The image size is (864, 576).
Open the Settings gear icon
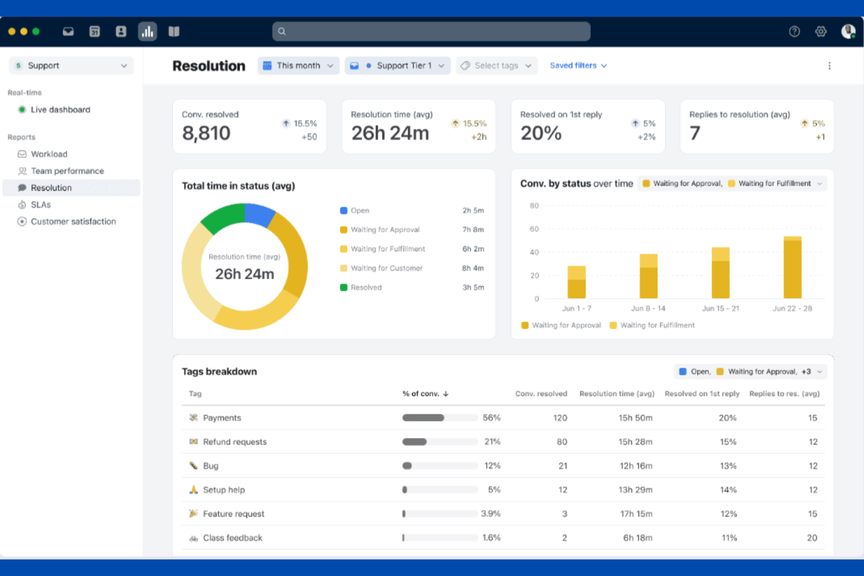[x=821, y=32]
